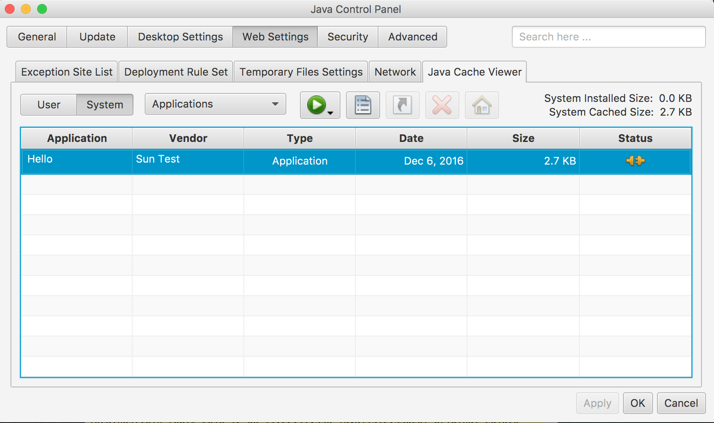Show the JNLP file document icon
The height and width of the screenshot is (423, 714).
point(363,105)
